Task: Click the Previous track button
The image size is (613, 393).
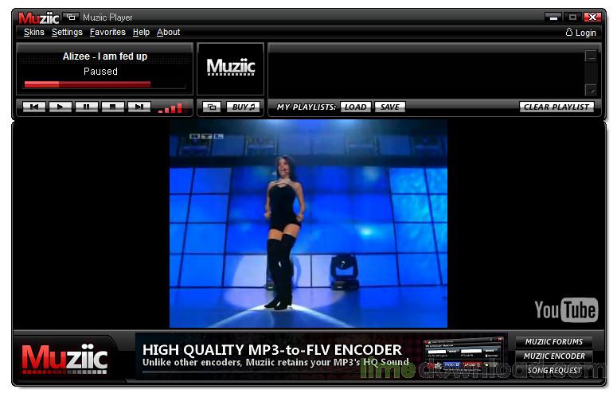Action: pos(33,107)
